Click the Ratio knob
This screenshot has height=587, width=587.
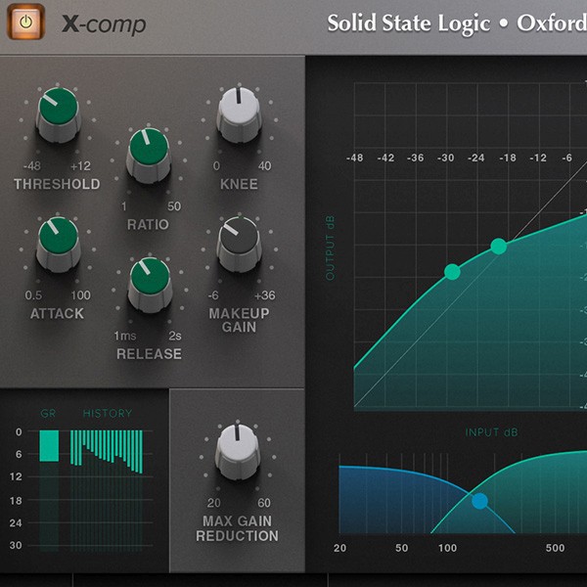149,156
